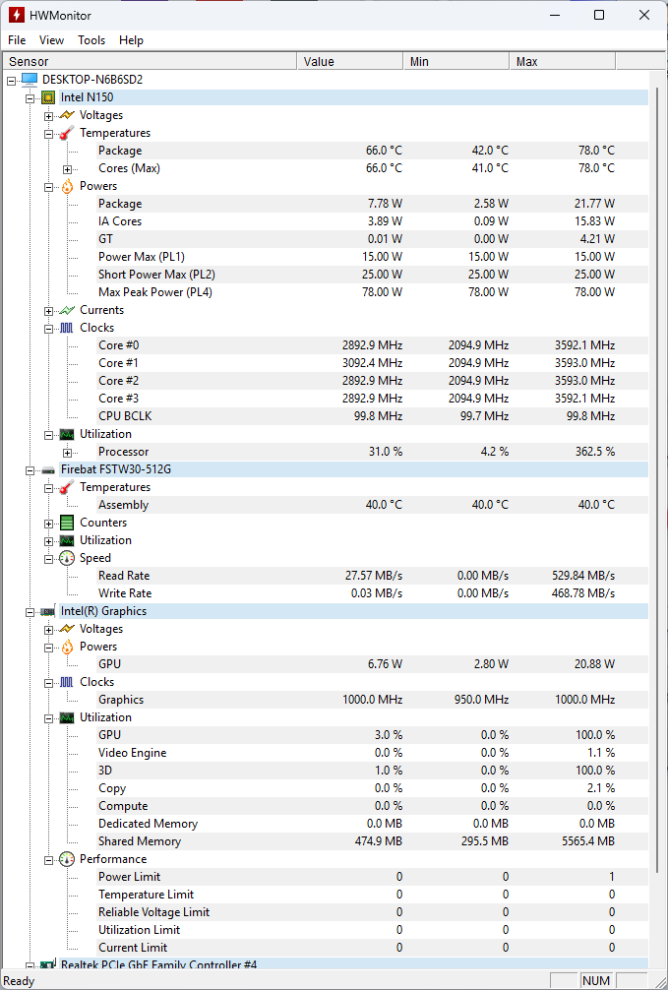This screenshot has height=990, width=668.
Task: Expand the CPU Voltages node
Action: pyautogui.click(x=49, y=115)
